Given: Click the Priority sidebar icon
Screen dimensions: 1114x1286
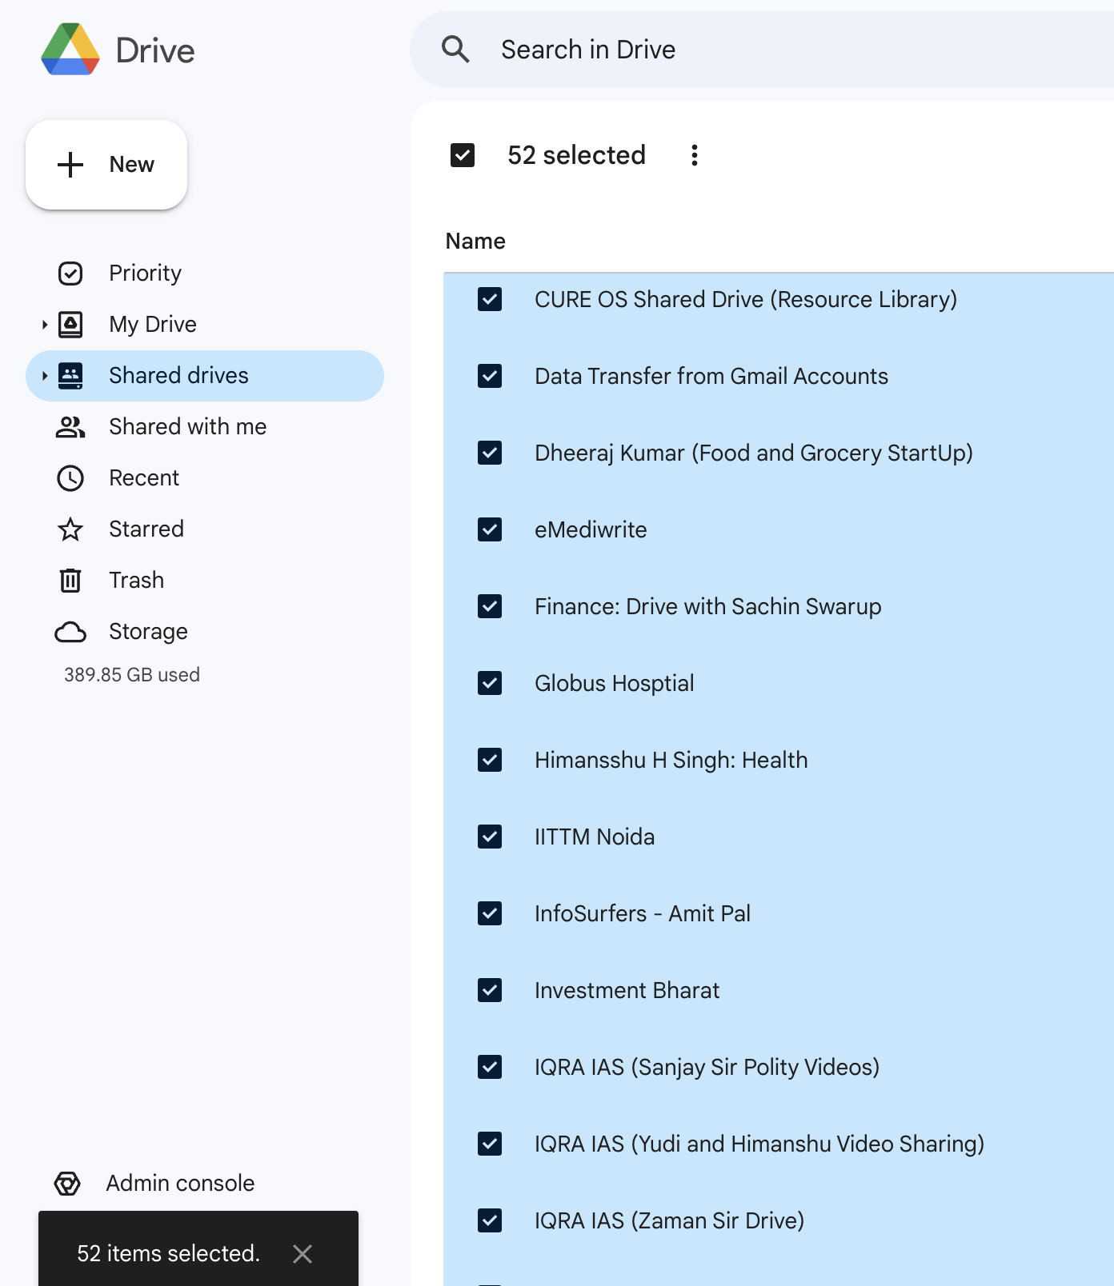Looking at the screenshot, I should click(70, 274).
